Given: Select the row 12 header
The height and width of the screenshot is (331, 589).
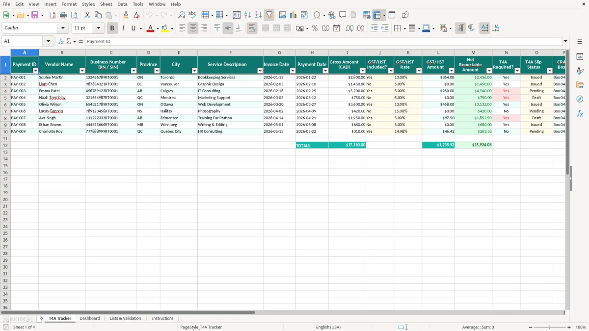Looking at the screenshot, I should tap(5, 145).
